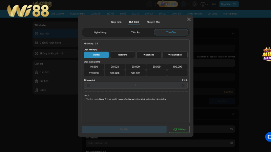Click the minus icon for card quantity

(88, 85)
